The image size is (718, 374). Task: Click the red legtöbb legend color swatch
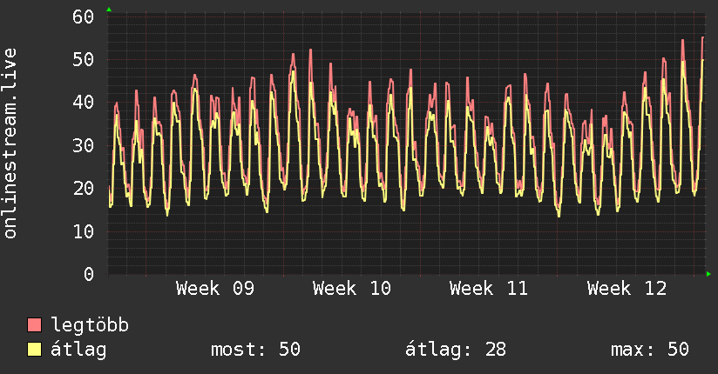pos(35,325)
